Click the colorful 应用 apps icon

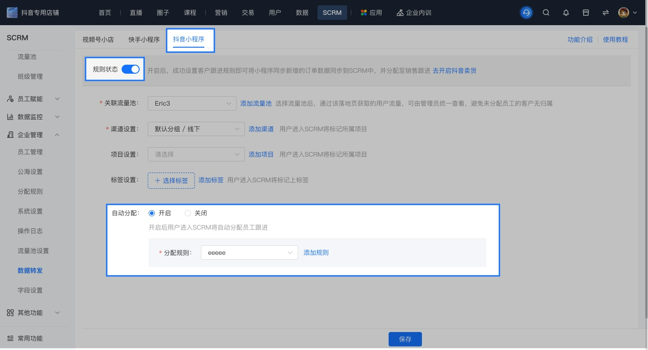pos(364,13)
